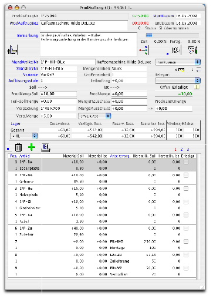Click small blue square left of trash icon

[x=8, y=149]
